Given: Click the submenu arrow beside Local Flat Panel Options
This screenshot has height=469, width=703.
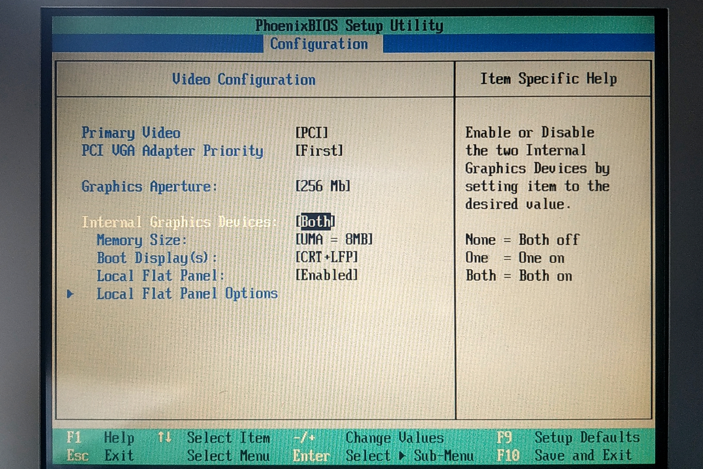Looking at the screenshot, I should (70, 294).
